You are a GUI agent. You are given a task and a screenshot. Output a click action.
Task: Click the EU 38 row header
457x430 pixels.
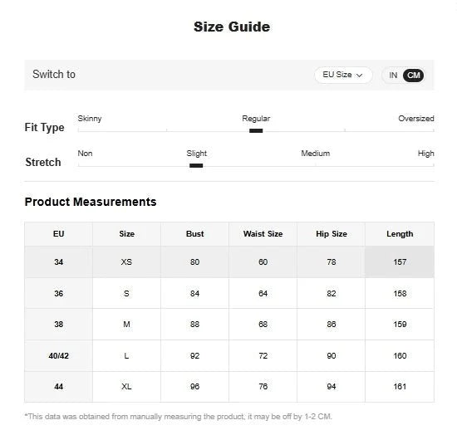[59, 324]
